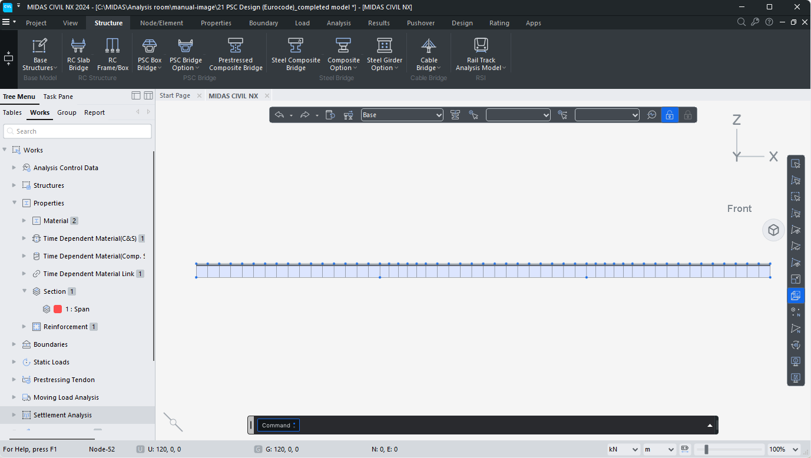
Task: Open Steel Composite Bridge wizard
Action: click(296, 54)
